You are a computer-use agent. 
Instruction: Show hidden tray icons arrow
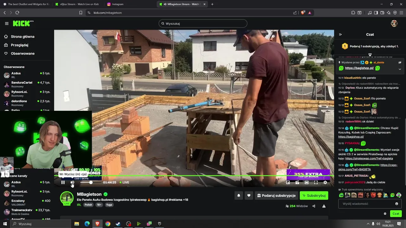point(368,224)
